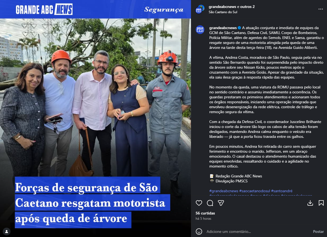Open grandeabcnews username in header
Viewport: 327px width, 237px height.
223,7
